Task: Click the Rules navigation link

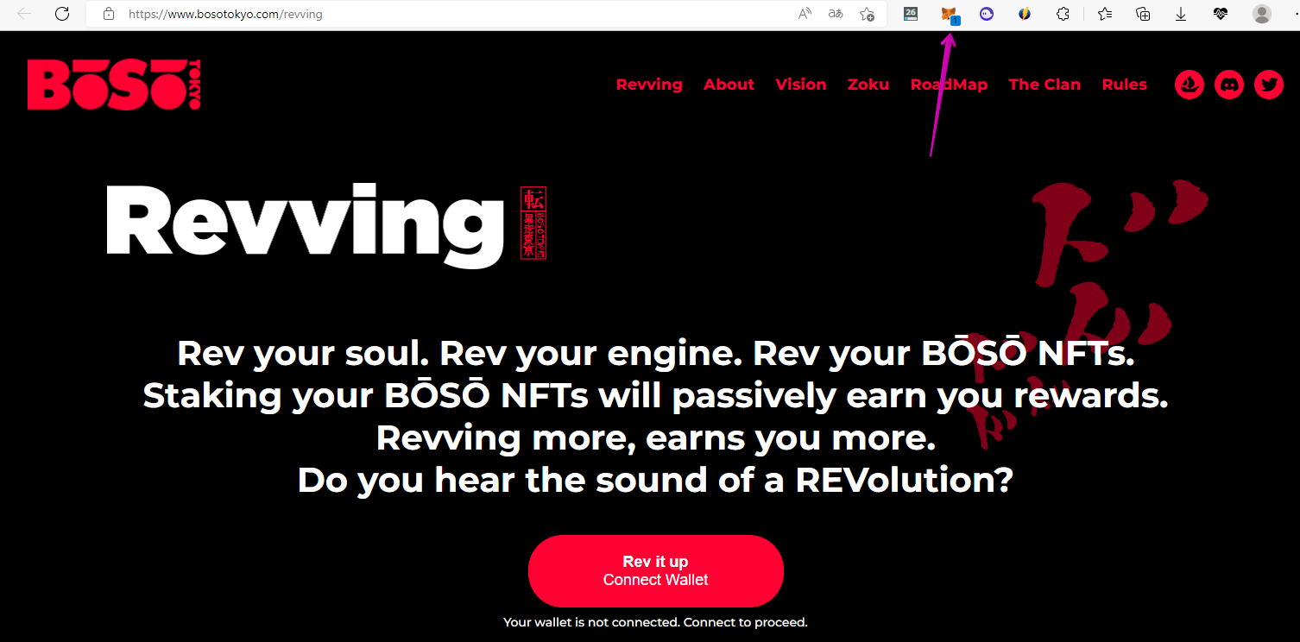Action: coord(1124,85)
